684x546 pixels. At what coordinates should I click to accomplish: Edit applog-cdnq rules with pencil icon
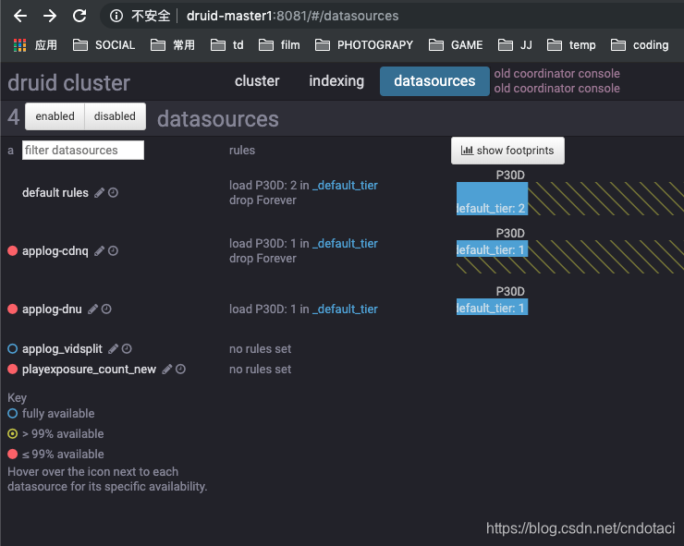[100, 250]
